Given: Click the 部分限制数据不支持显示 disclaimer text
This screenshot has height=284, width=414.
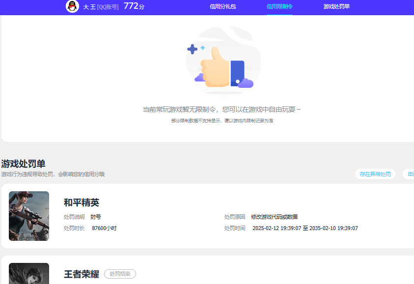Looking at the screenshot, I should click(x=223, y=120).
